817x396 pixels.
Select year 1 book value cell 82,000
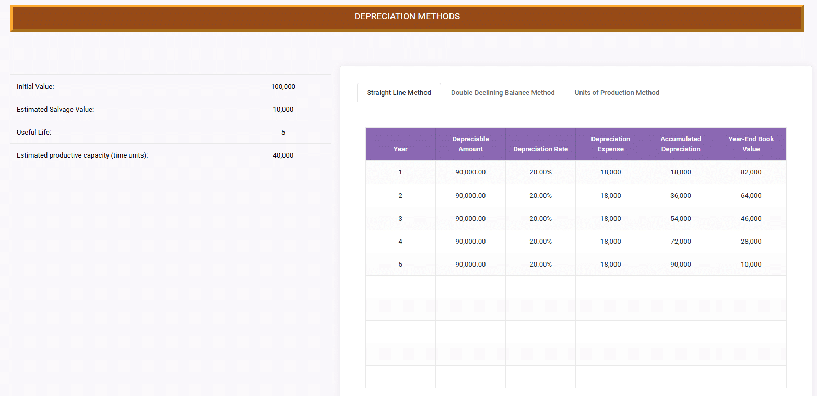(751, 172)
